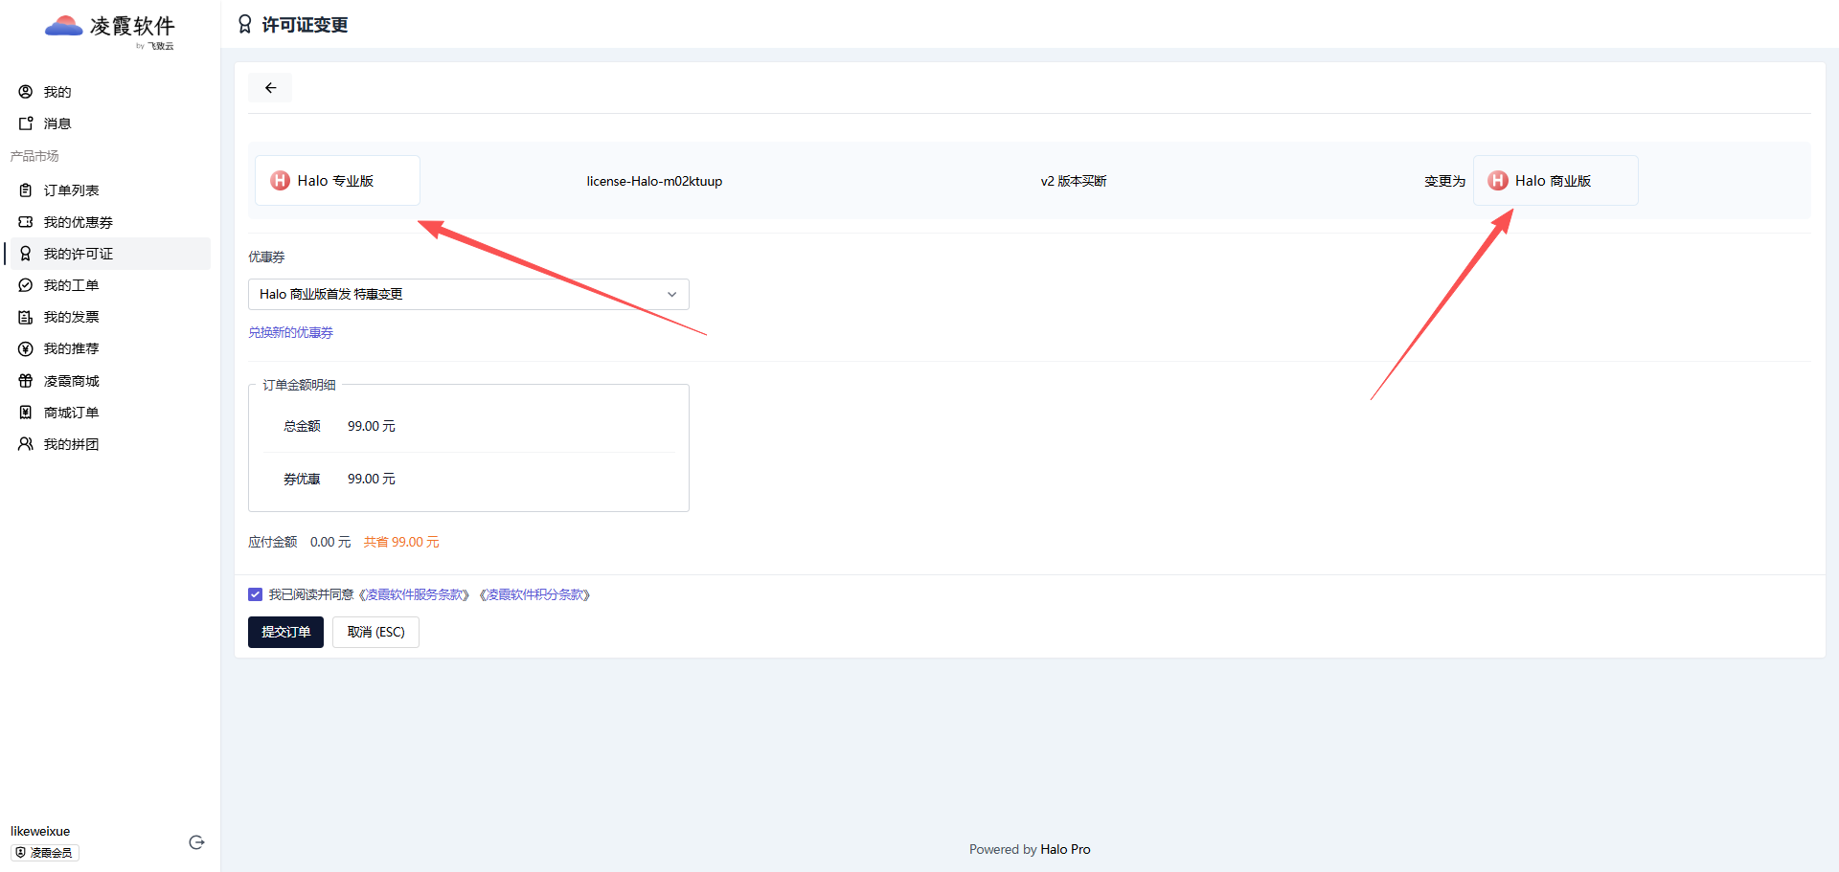Click the 消息 message icon
This screenshot has width=1839, height=872.
coord(26,123)
